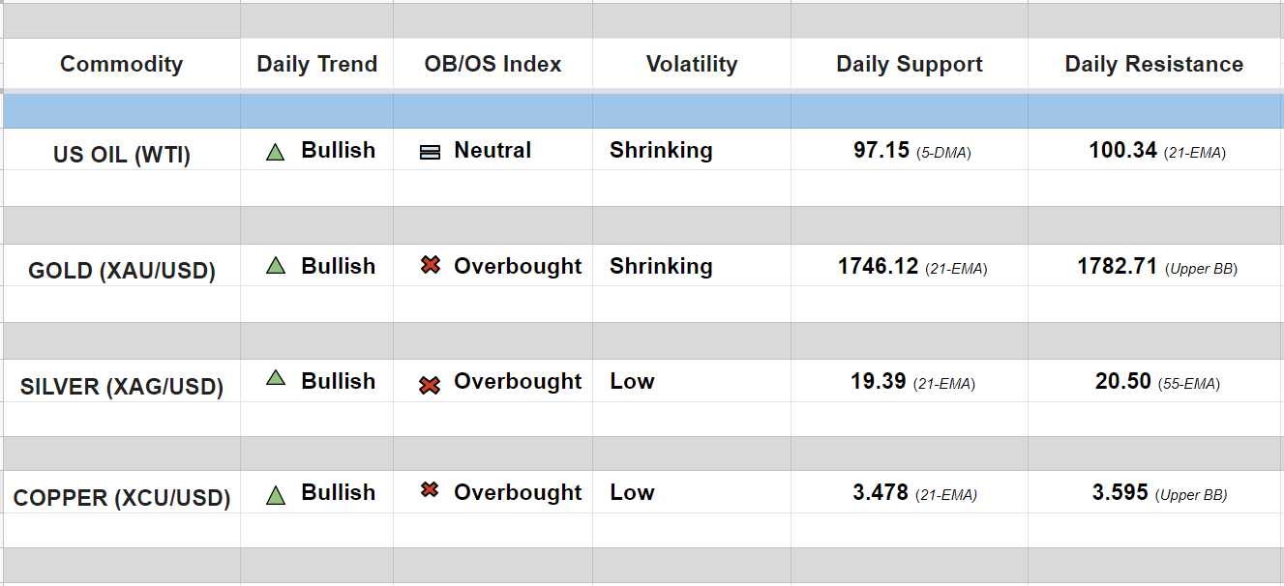Click the green trend triangle for Silver
This screenshot has width=1284, height=586.
(275, 379)
